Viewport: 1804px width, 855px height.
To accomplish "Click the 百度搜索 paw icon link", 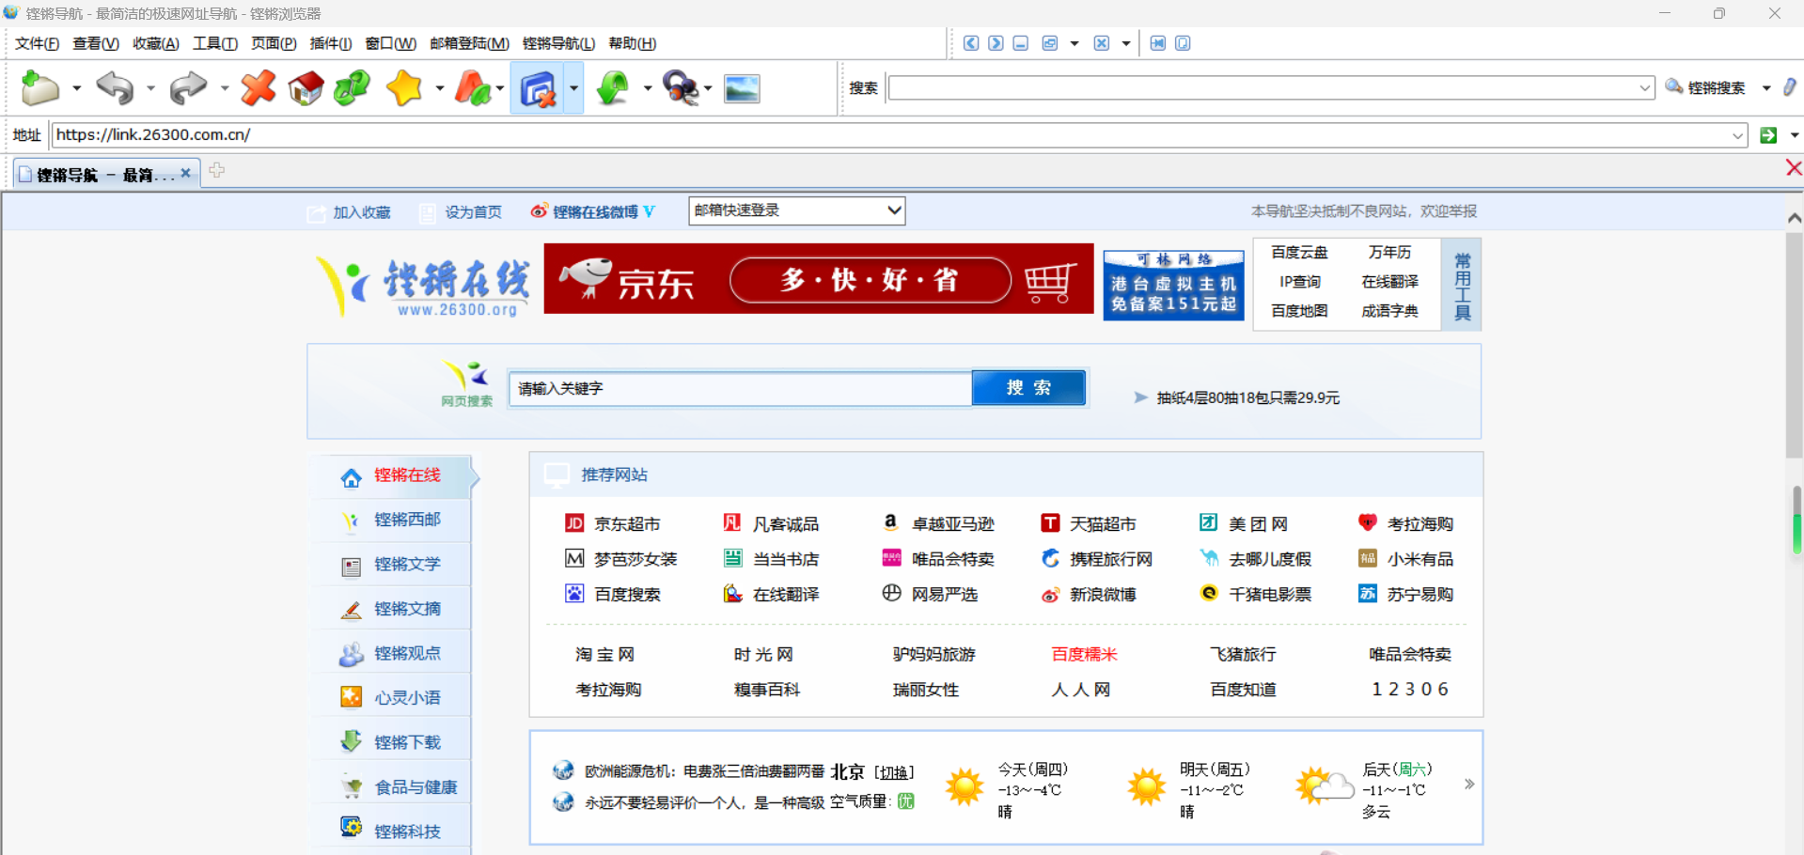I will 574,594.
